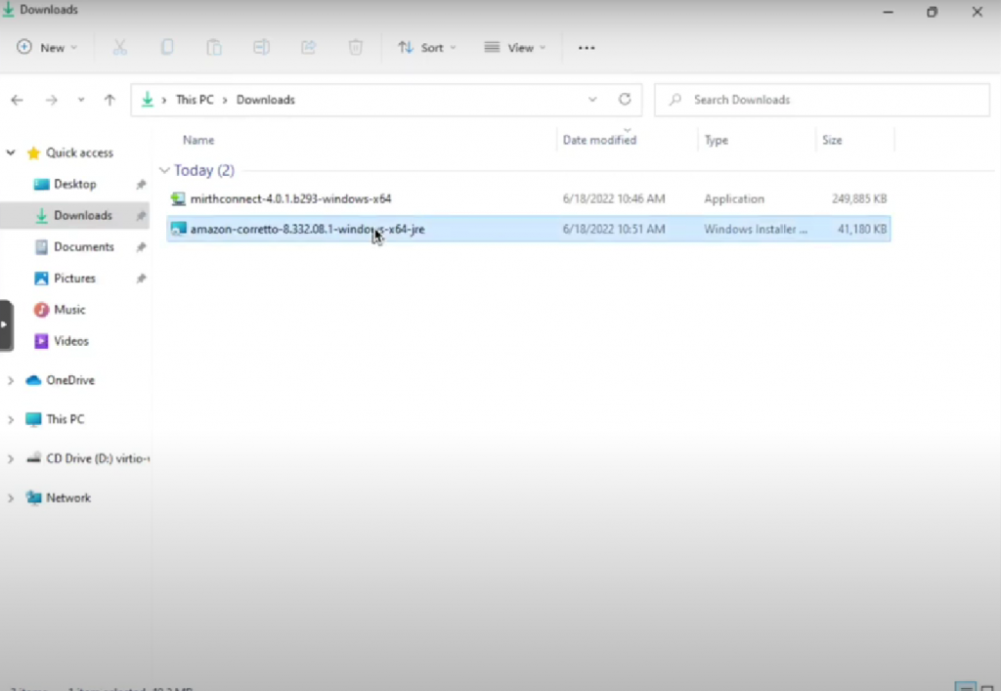
Task: Open Quick access in sidebar
Action: coord(79,153)
